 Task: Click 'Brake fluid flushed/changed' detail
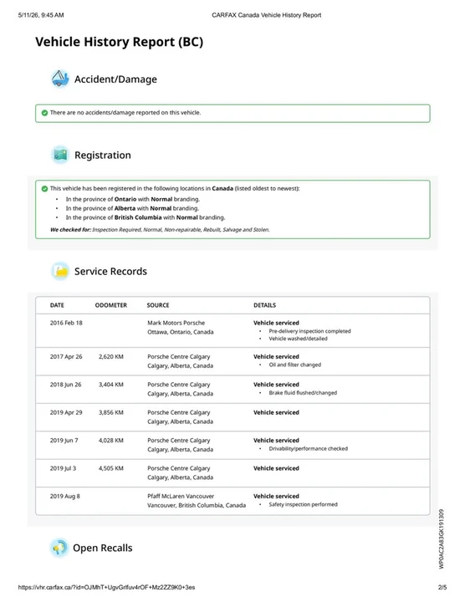tap(303, 393)
